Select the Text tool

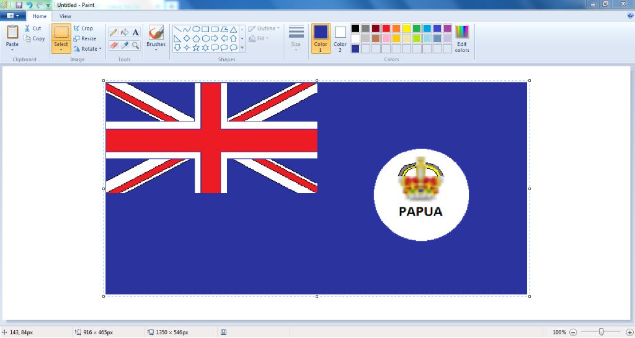136,32
